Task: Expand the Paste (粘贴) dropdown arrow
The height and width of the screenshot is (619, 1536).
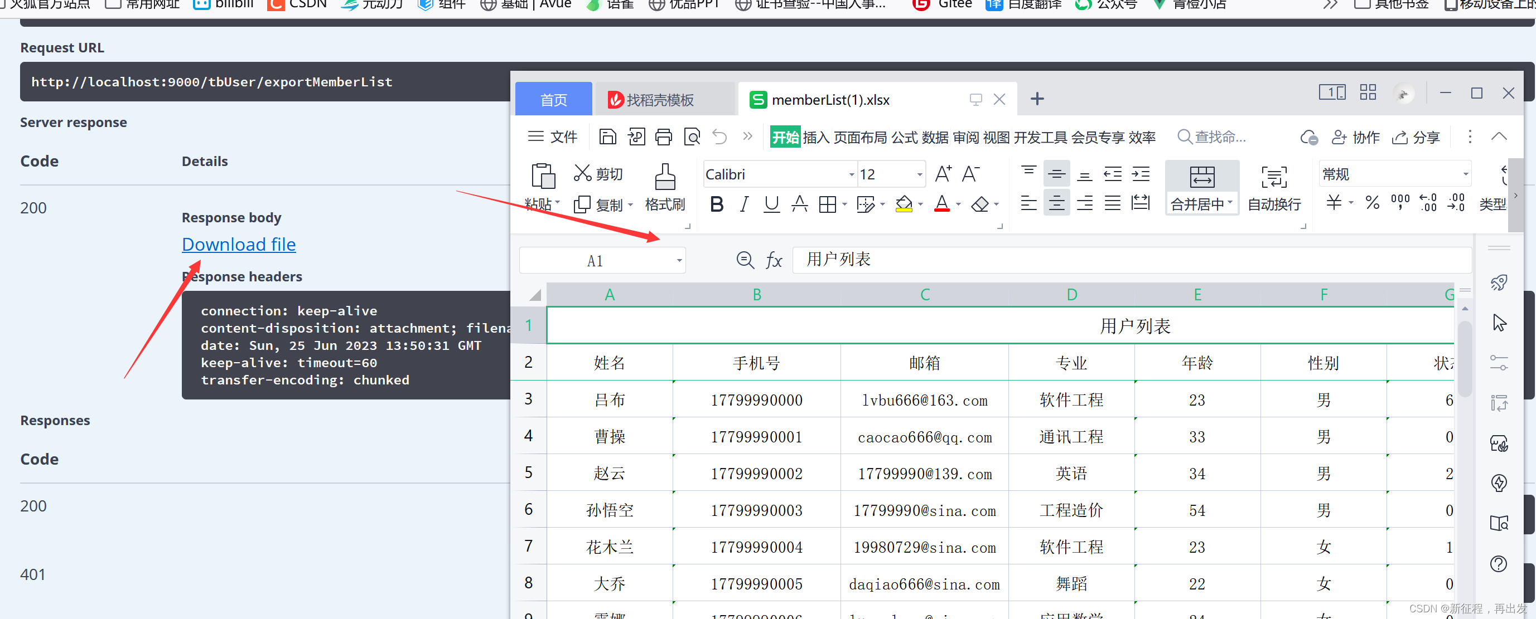Action: (558, 203)
